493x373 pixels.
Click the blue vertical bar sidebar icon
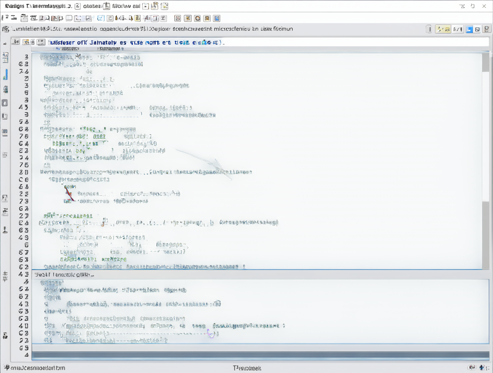[5, 75]
